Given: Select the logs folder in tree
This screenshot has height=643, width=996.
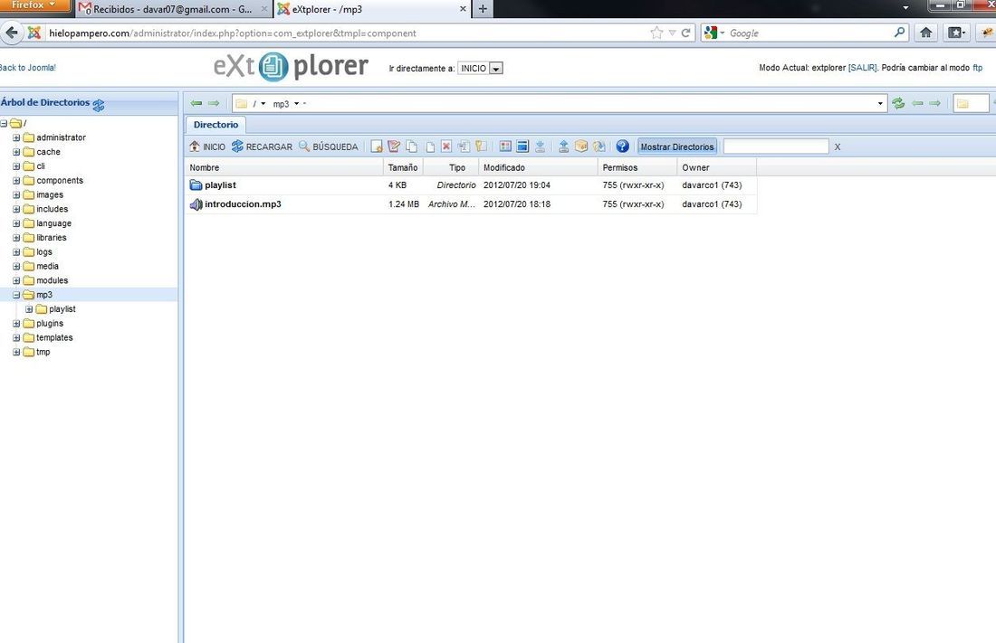Looking at the screenshot, I should (x=44, y=252).
